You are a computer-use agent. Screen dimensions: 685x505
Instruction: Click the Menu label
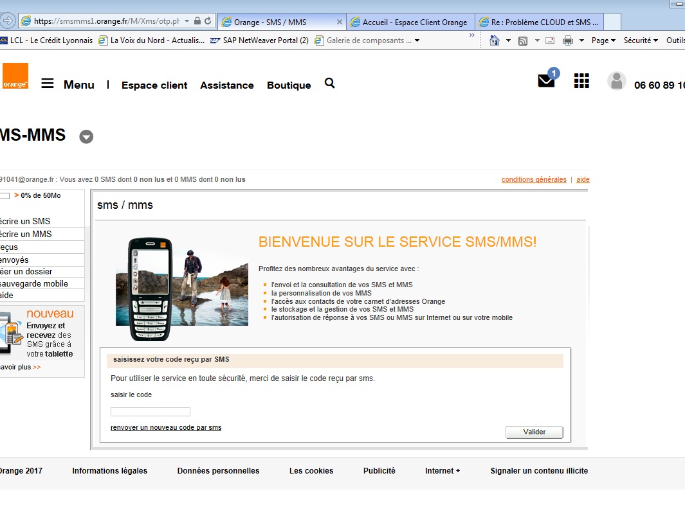click(x=78, y=85)
